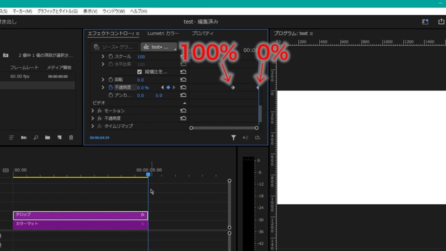Toggle stopwatch animation for 回転
446x251 pixels.
click(x=111, y=80)
